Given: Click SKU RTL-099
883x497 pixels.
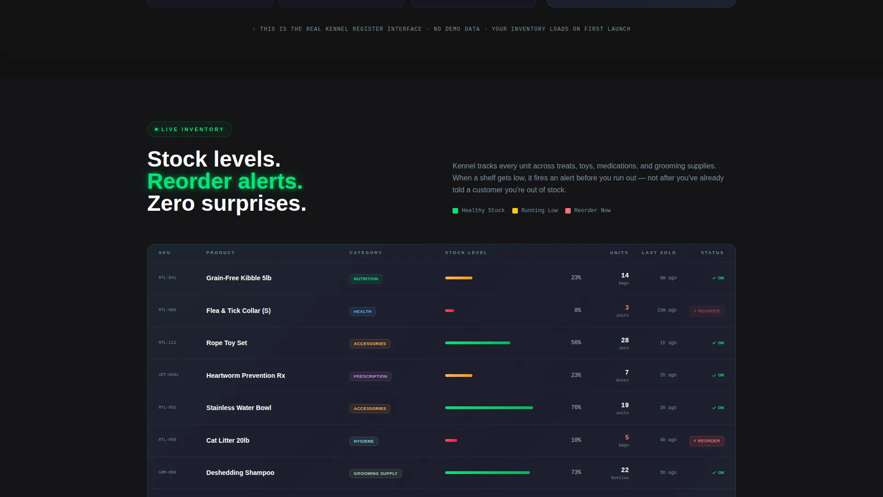Looking at the screenshot, I should tap(167, 440).
